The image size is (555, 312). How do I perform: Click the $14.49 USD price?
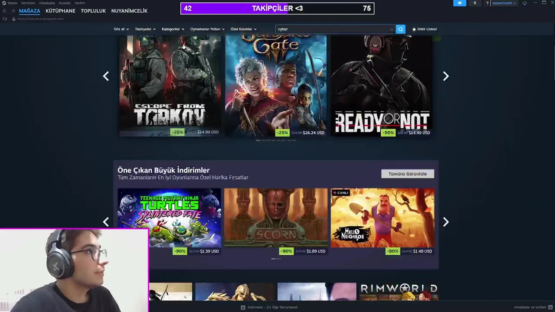(419, 133)
